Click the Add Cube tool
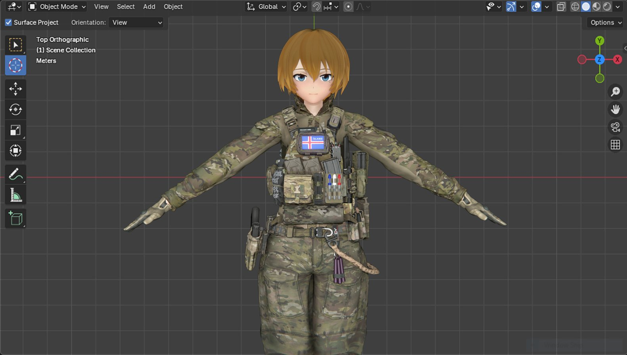The height and width of the screenshot is (355, 627). click(x=15, y=218)
